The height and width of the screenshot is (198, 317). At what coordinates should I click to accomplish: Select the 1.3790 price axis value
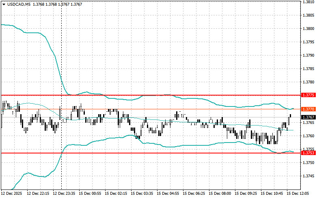(x=308, y=55)
